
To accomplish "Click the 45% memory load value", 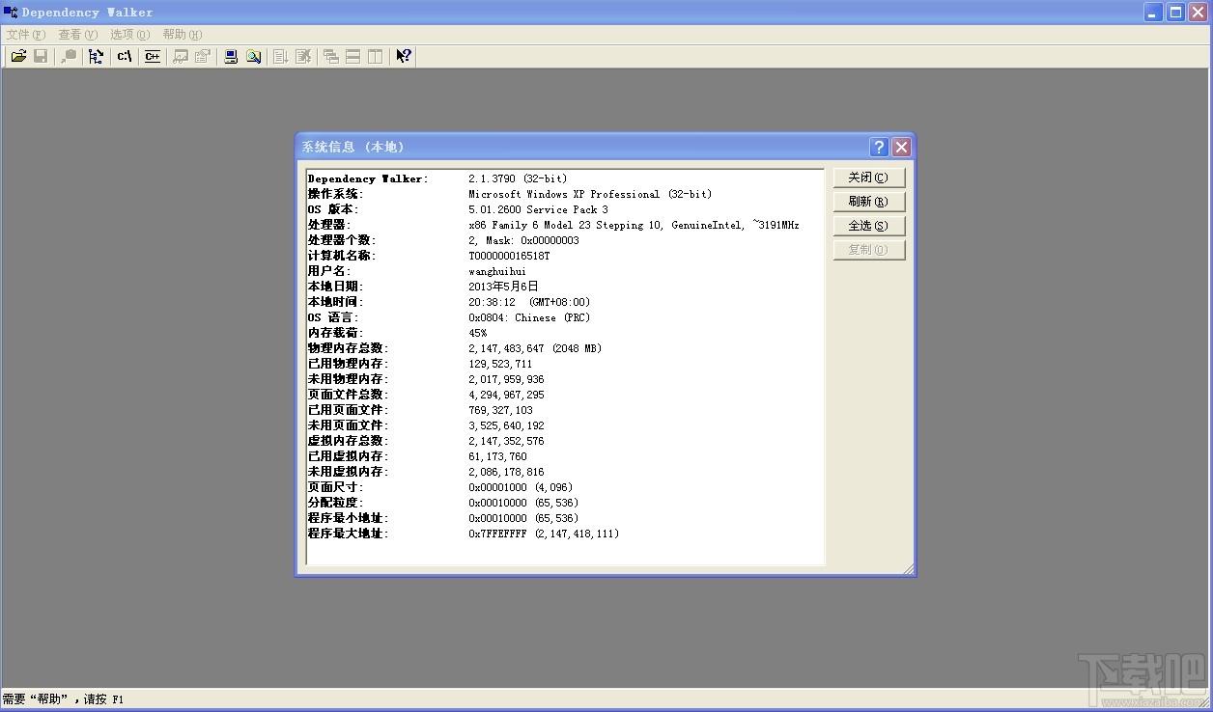I will pyautogui.click(x=478, y=333).
